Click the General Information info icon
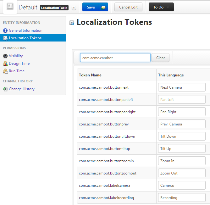The height and width of the screenshot is (205, 210). click(5, 30)
